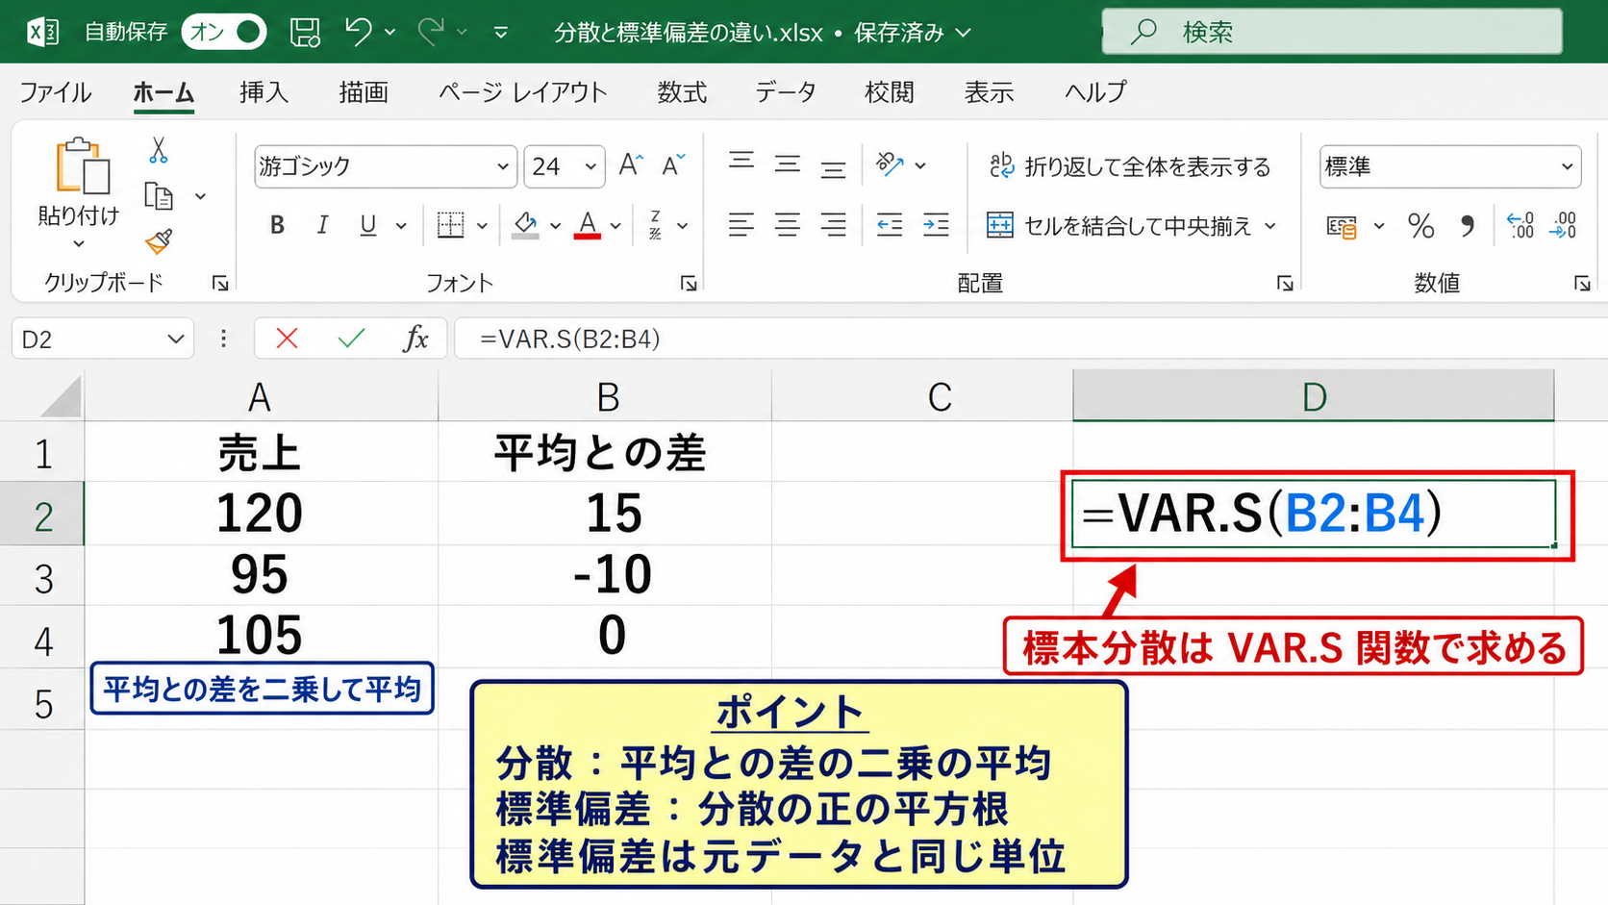Click the Paste clipboard icon

click(82, 166)
